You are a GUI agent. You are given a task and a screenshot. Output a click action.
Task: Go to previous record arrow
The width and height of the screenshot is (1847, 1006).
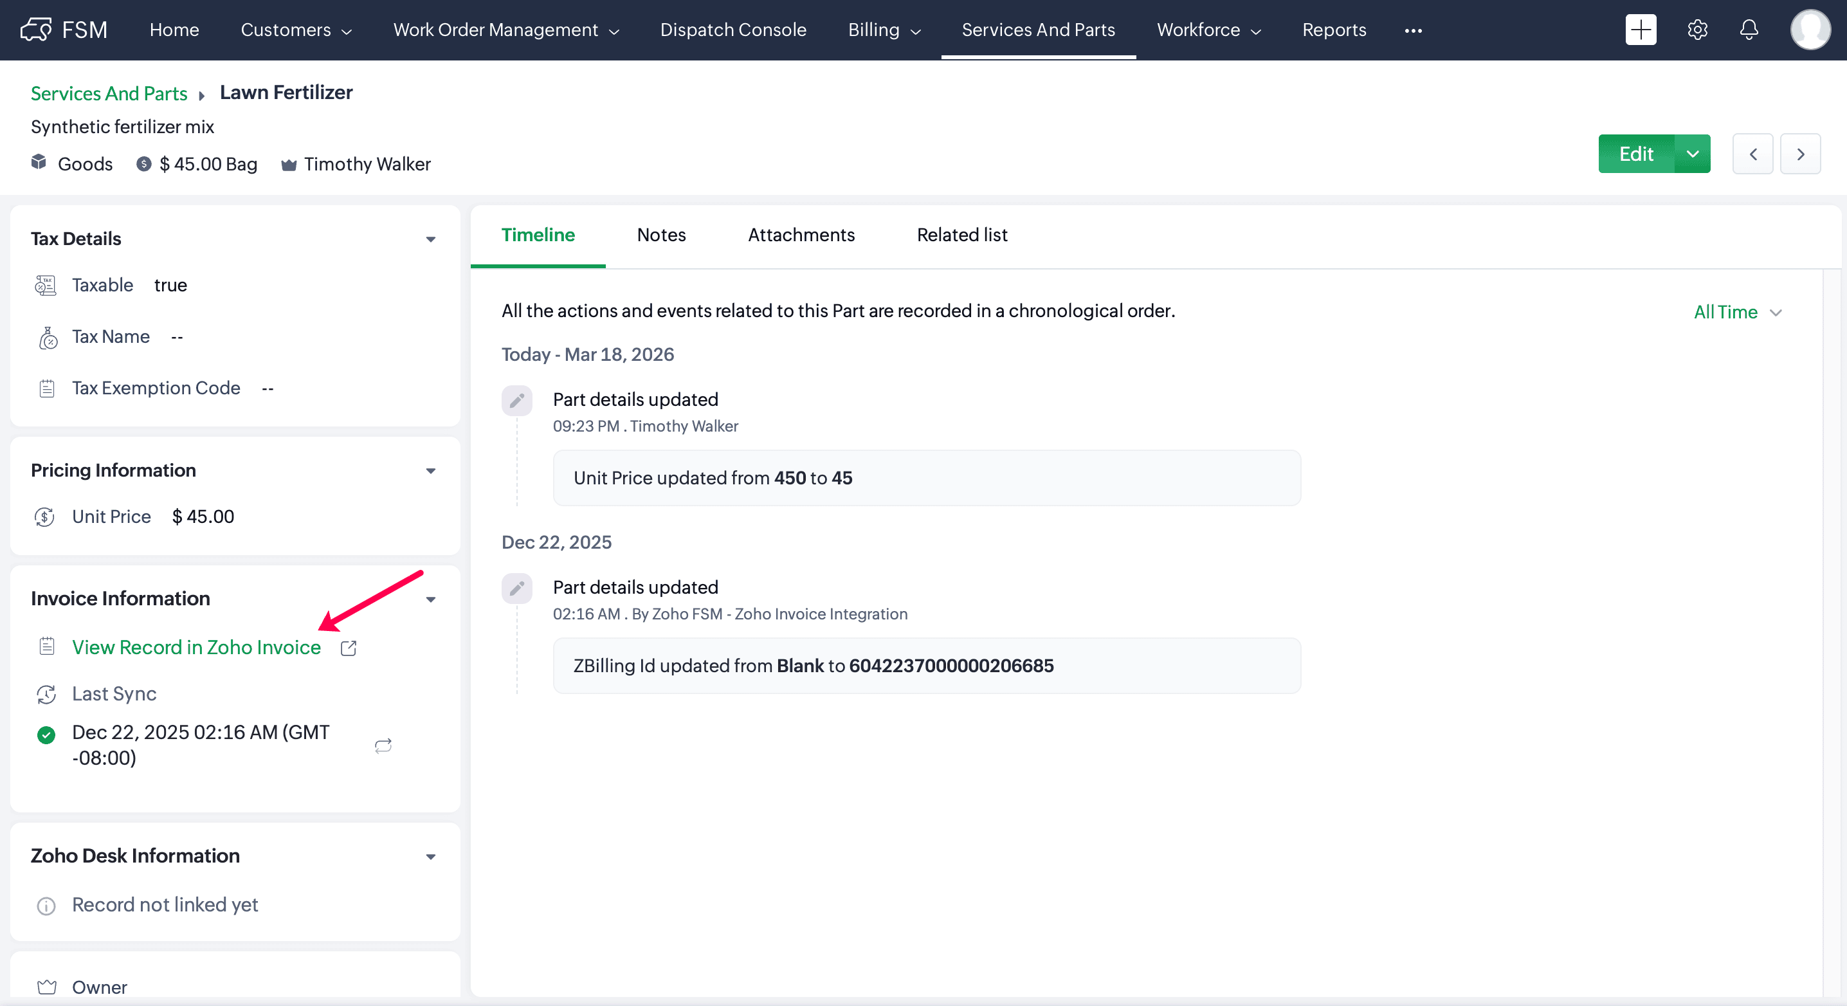1752,154
